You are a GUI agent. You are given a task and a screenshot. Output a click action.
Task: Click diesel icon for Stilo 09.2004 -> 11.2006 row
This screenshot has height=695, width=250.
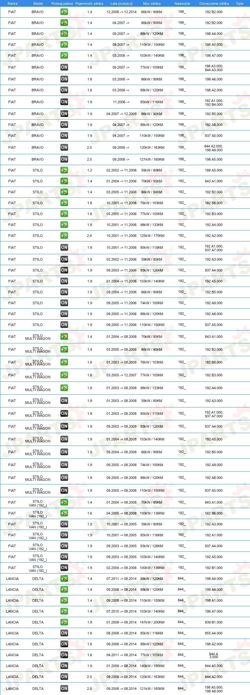(x=64, y=292)
